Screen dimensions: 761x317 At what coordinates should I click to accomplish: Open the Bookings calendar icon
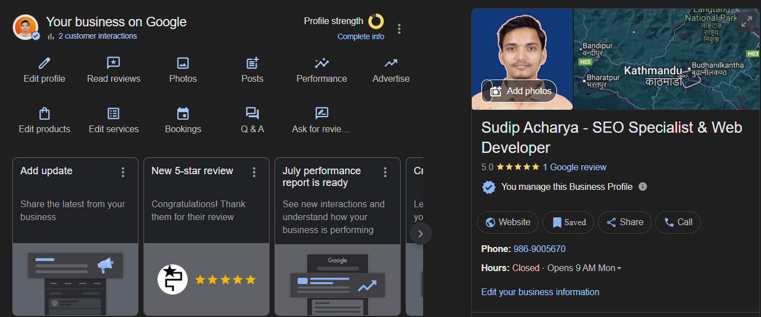(183, 114)
